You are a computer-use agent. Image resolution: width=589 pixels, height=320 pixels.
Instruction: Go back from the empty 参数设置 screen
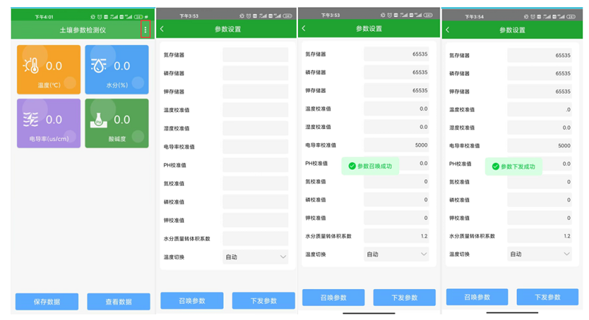162,29
